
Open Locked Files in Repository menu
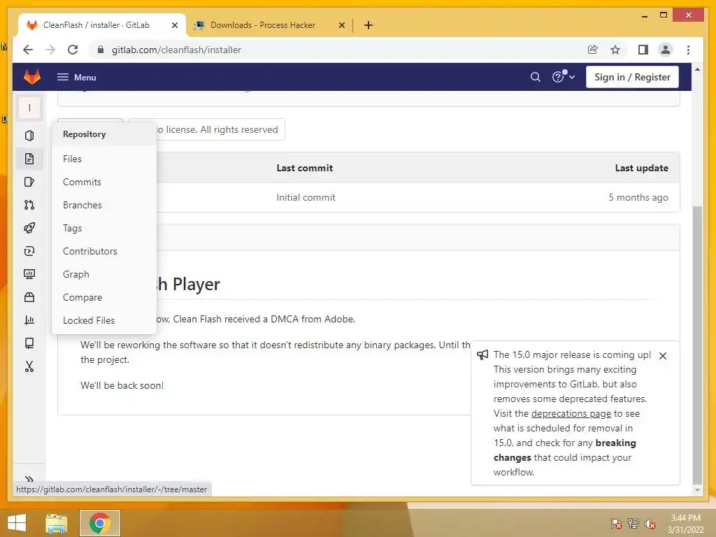point(89,320)
